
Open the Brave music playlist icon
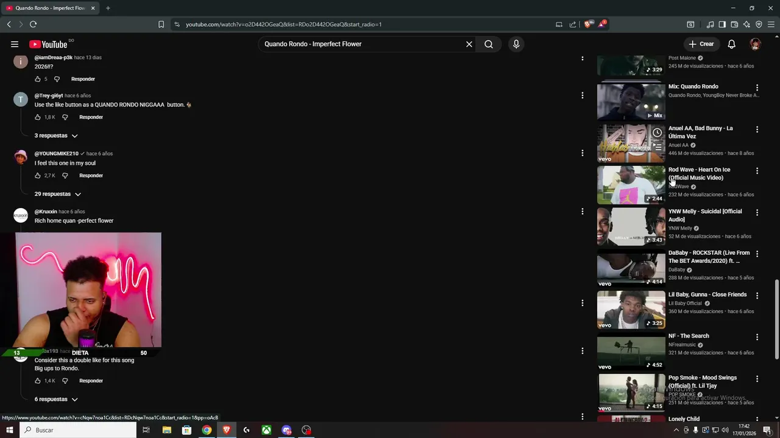710,24
